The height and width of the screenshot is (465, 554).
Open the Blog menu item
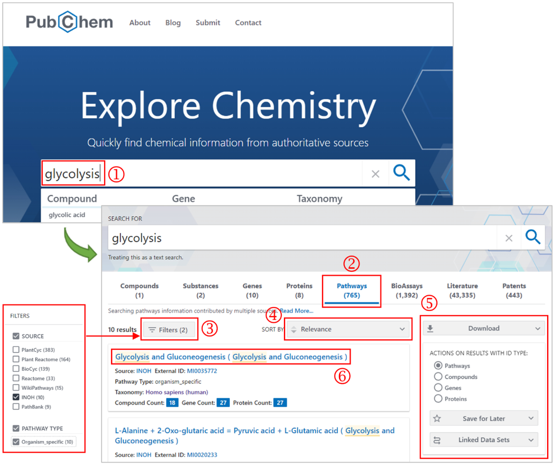point(173,23)
